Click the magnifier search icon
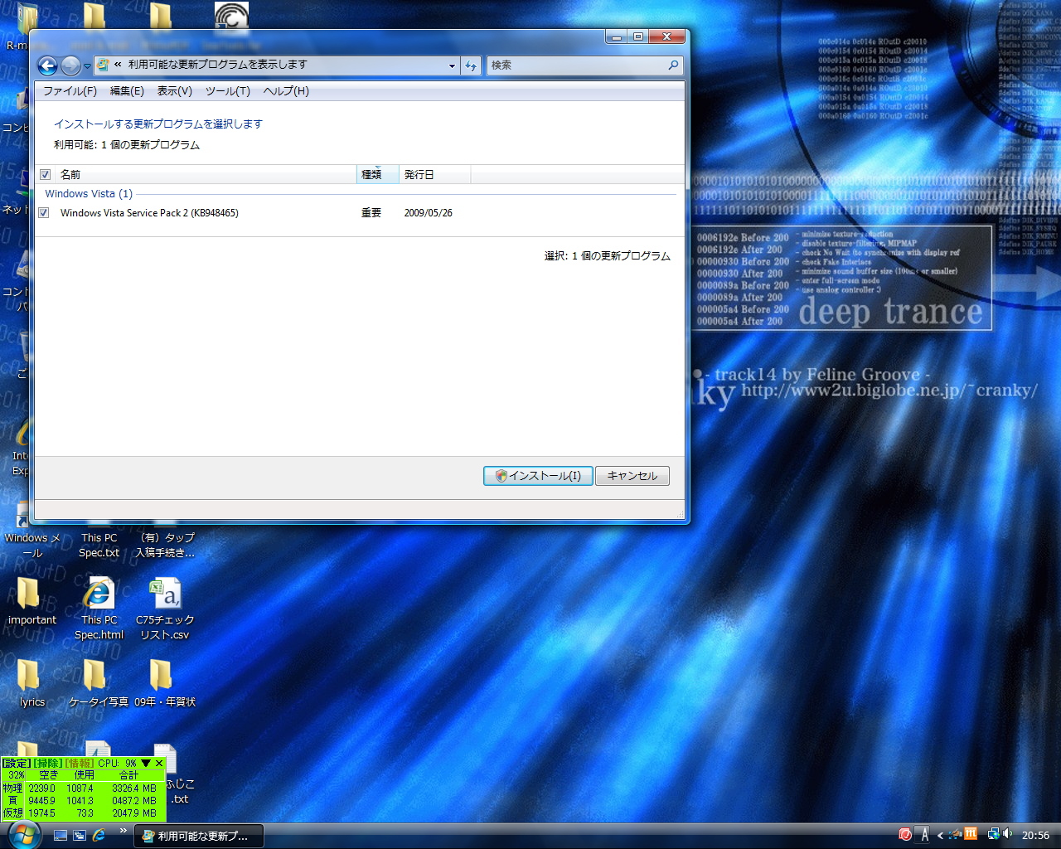The height and width of the screenshot is (849, 1061). (674, 65)
